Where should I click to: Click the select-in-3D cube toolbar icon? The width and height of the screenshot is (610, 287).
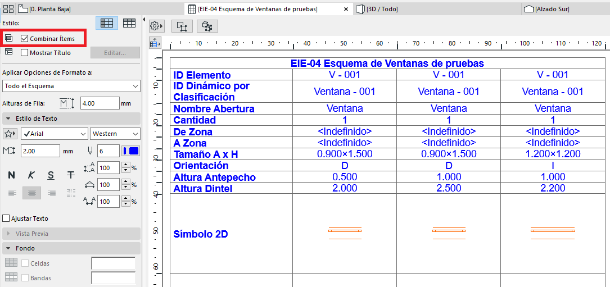click(207, 26)
